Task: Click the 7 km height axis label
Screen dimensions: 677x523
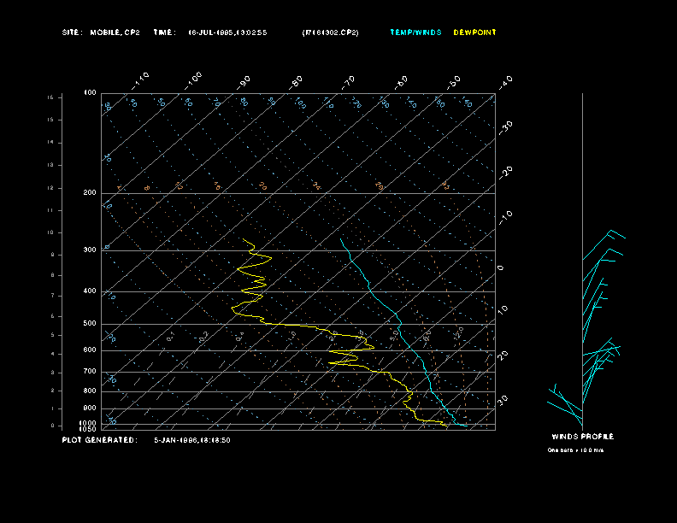Action: [53, 296]
